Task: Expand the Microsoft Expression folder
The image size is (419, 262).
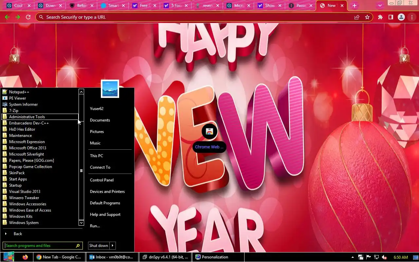Action: point(40,142)
